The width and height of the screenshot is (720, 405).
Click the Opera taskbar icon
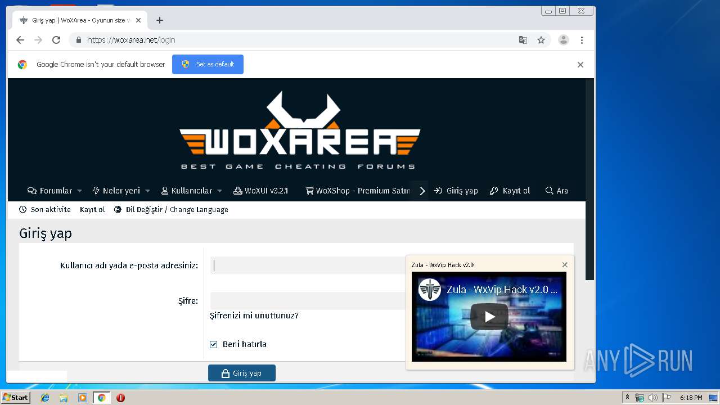[120, 398]
